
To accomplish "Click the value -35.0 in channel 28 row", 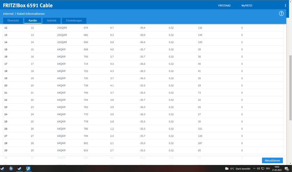I will coord(142,143).
